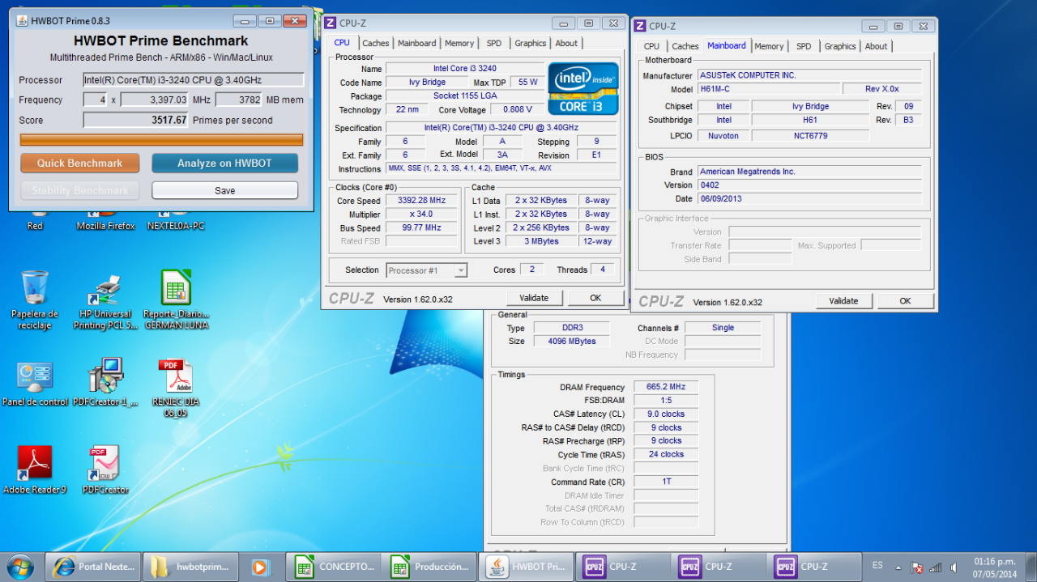Open the CPU tab window's CPU-Z title icon
Image resolution: width=1037 pixels, height=582 pixels.
[x=331, y=23]
